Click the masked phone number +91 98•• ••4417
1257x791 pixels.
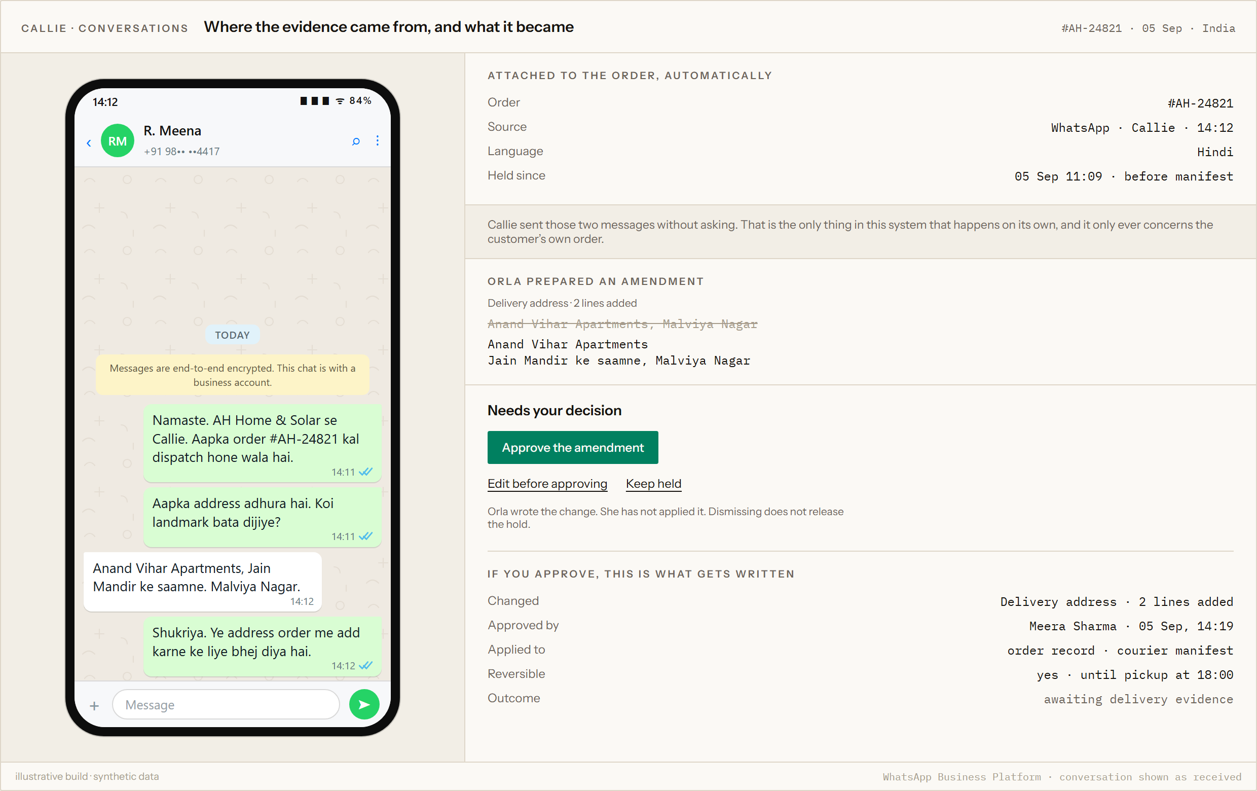181,152
